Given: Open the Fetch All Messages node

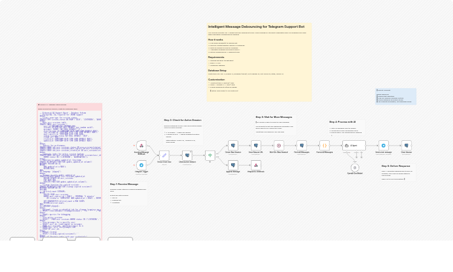Looking at the screenshot, I should point(301,145).
